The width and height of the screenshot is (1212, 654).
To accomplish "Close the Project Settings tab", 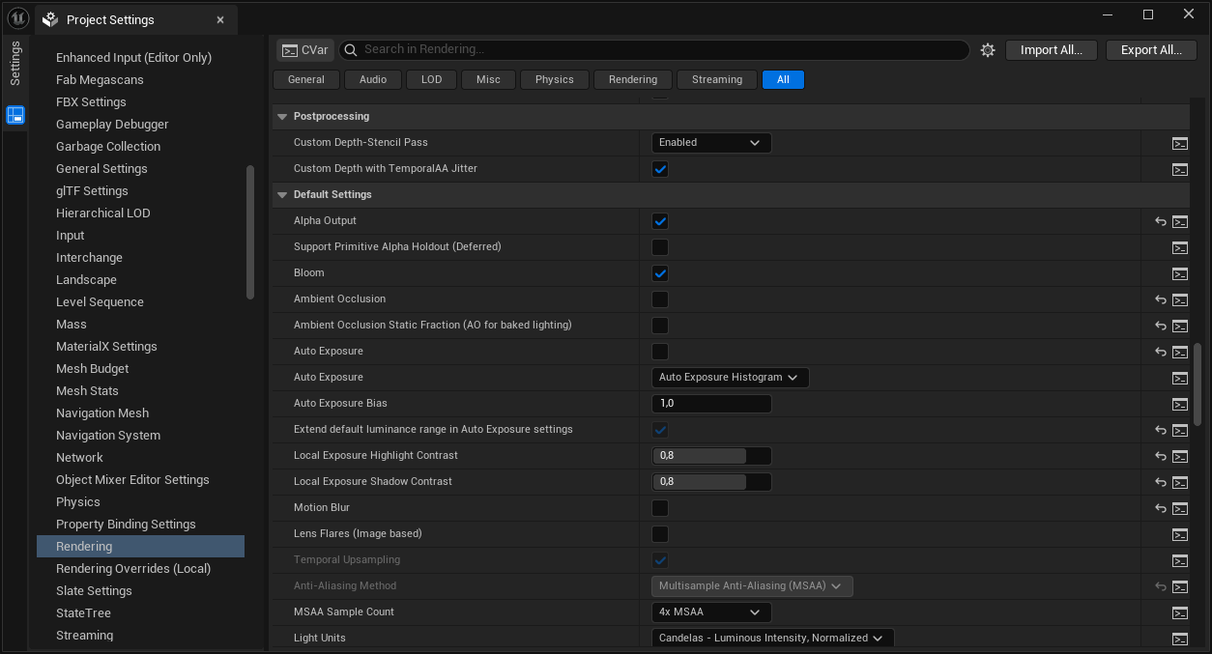I will [x=220, y=19].
